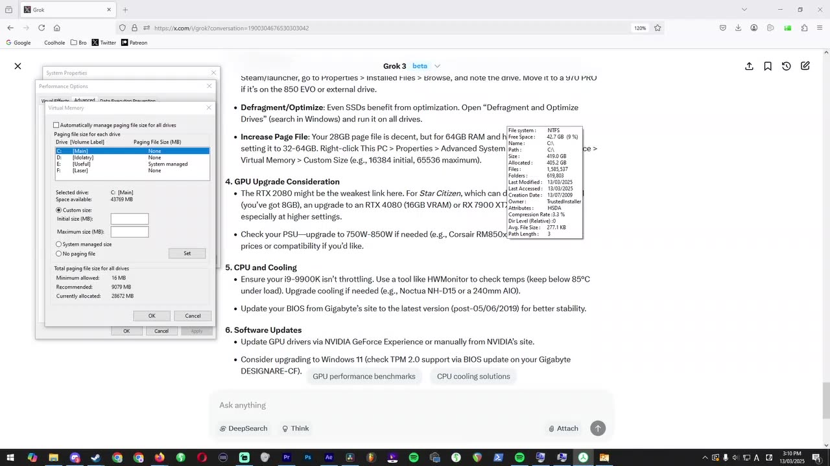Open Windows Start menu
Viewport: 830px width, 466px height.
(10, 458)
